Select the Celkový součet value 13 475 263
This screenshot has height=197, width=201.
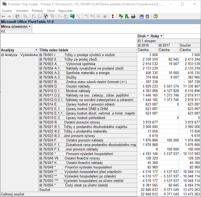pyautogui.click(x=190, y=194)
